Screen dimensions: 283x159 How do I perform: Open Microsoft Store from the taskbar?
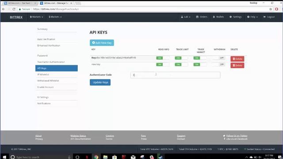115,157
